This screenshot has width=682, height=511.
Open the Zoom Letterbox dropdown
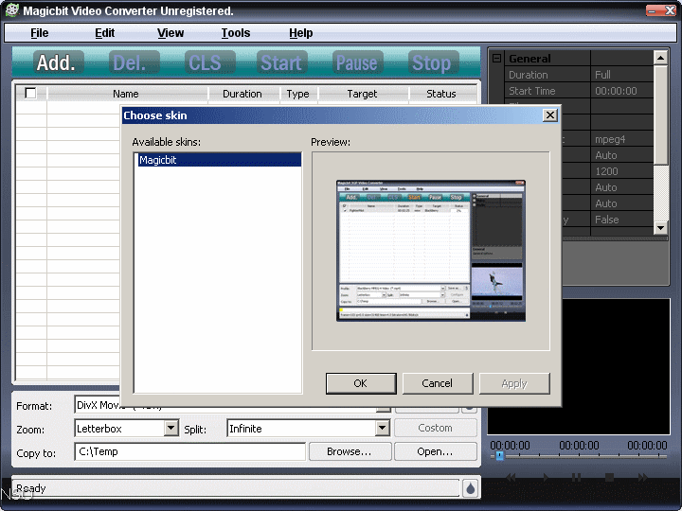coord(171,429)
